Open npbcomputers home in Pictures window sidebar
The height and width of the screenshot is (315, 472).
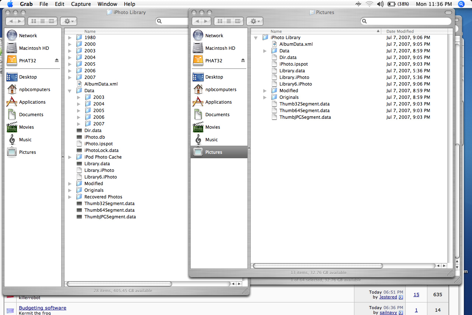point(214,90)
